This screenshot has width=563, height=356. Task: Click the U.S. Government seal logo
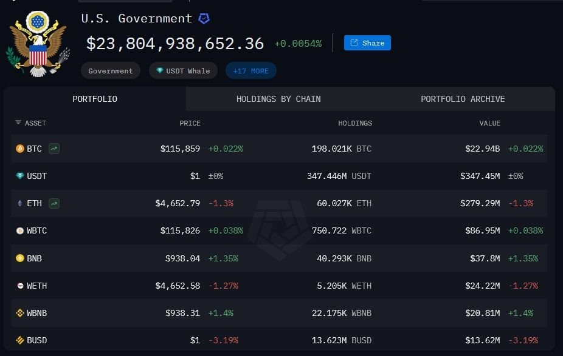click(36, 44)
